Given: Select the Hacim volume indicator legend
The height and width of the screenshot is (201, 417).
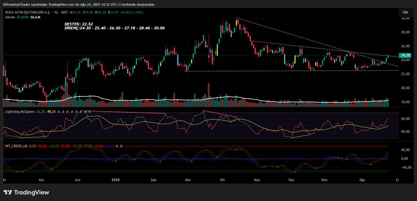Looking at the screenshot, I should 9,17.
